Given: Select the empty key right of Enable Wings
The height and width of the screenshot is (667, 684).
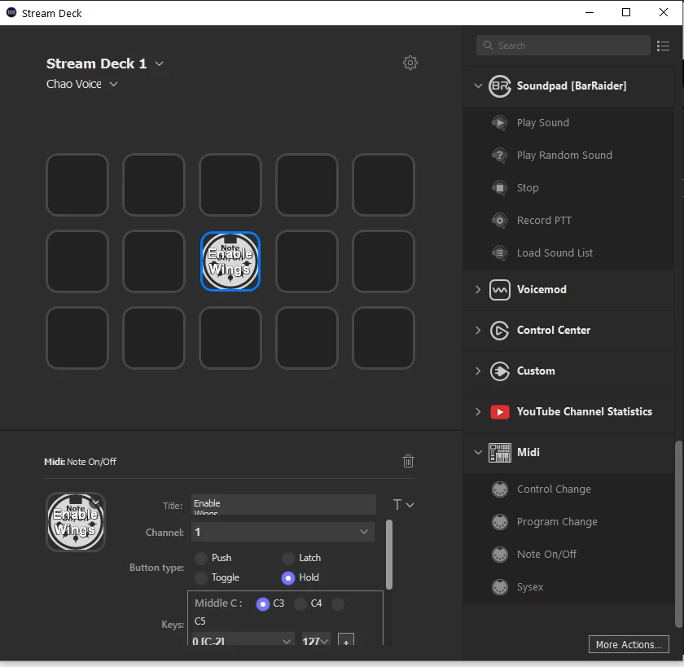Looking at the screenshot, I should click(x=307, y=261).
